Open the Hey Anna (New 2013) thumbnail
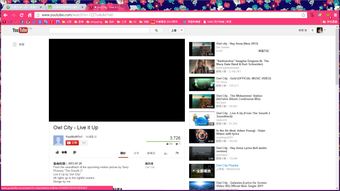 (x=202, y=49)
